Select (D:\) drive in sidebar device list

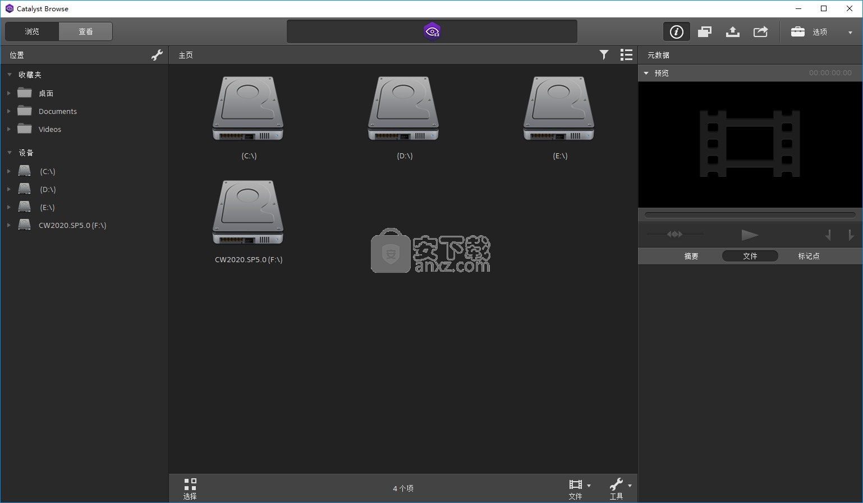click(x=47, y=189)
